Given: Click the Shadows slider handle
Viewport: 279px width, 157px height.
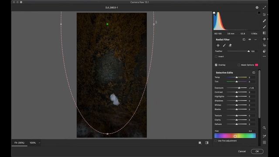Looking at the screenshot, I should pyautogui.click(x=237, y=101).
